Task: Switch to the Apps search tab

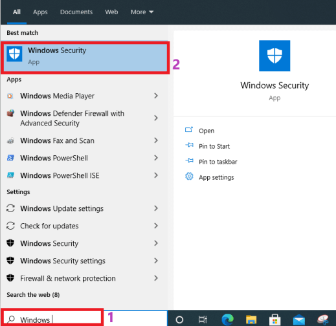Action: (x=40, y=12)
